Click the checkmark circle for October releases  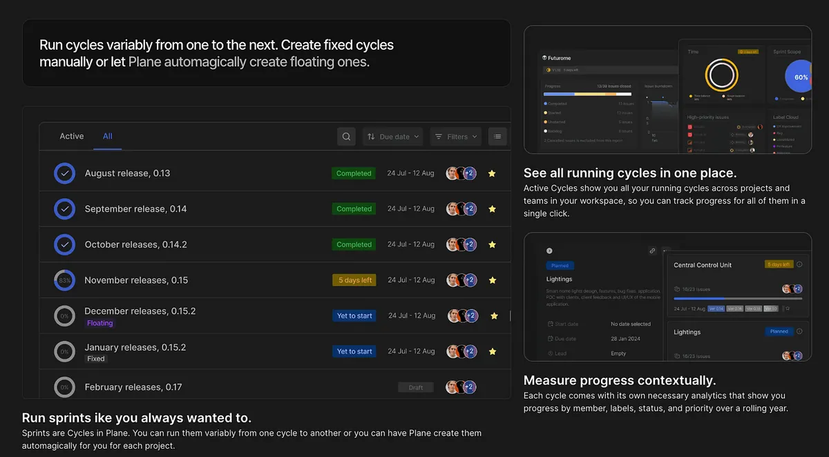[64, 244]
